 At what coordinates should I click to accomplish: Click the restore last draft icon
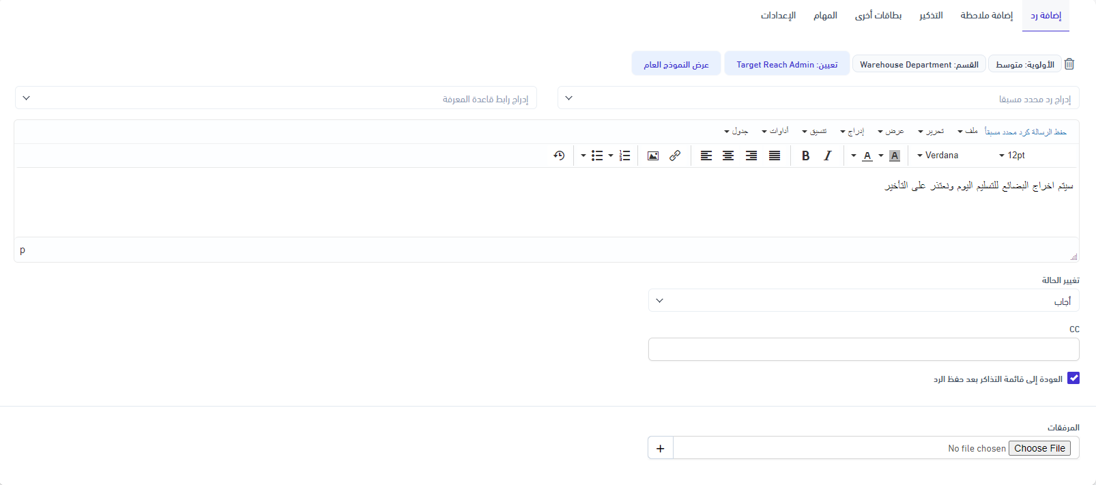click(x=559, y=156)
